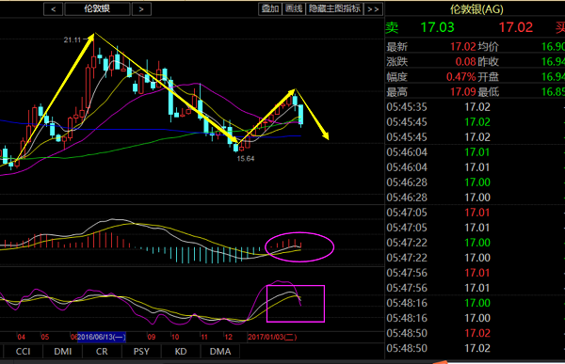Image resolution: width=565 pixels, height=364 pixels.
Task: Expand toolbar with double-arrow >> button
Action: (x=373, y=9)
